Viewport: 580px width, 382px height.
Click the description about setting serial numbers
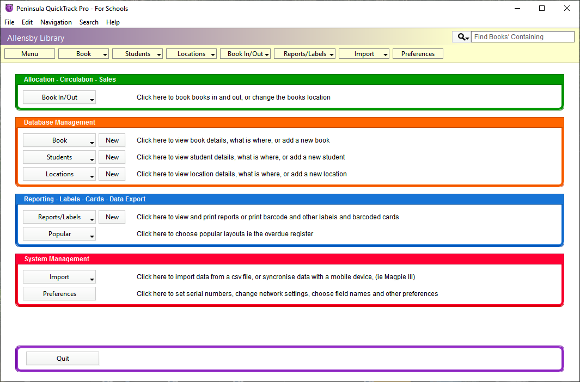tap(288, 294)
